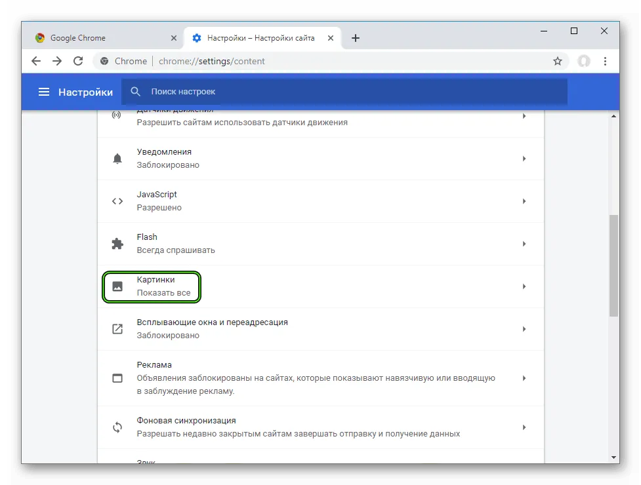
Task: Expand the Фоновая синхронизация row arrow
Action: click(x=524, y=427)
